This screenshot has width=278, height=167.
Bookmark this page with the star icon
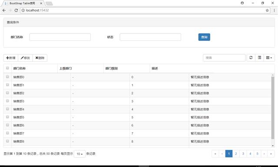[267, 10]
